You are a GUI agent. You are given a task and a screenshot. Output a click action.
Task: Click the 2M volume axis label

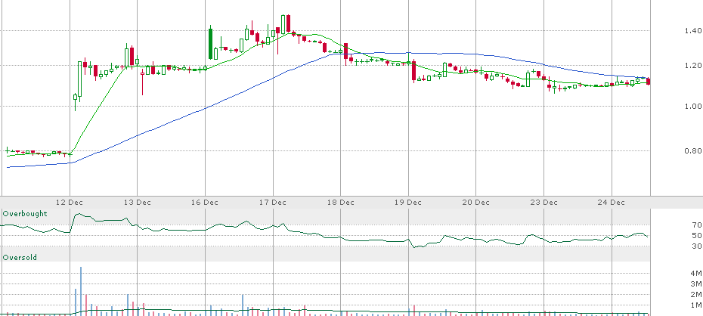(x=696, y=295)
